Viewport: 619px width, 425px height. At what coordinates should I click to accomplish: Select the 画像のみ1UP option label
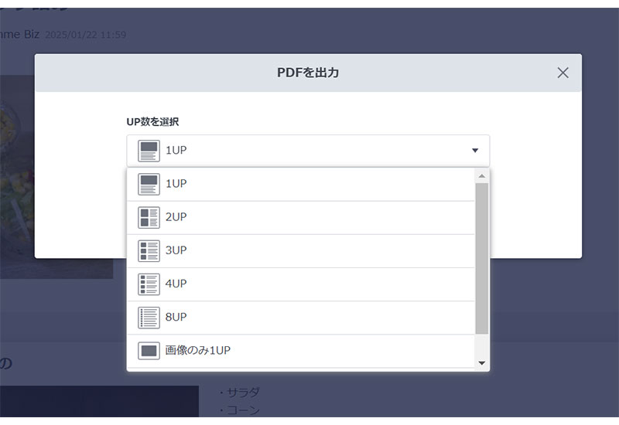(198, 350)
